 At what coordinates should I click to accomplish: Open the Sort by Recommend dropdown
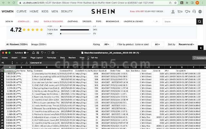point(186,45)
